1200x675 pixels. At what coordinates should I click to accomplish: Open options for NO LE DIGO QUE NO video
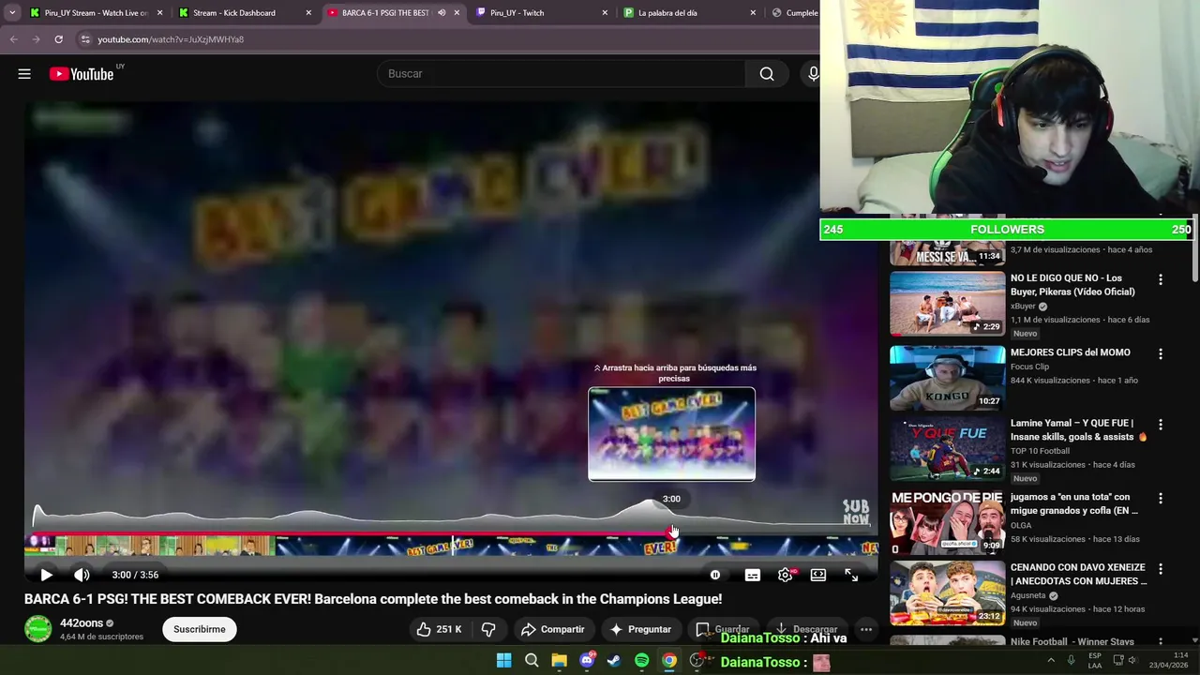(1161, 279)
